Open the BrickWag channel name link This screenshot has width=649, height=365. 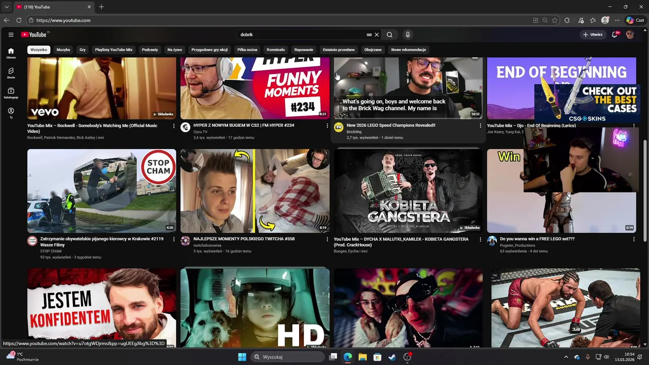pos(354,132)
